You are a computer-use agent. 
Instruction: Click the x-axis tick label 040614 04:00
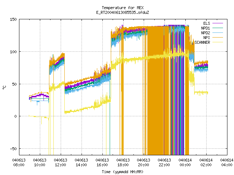coord(227,163)
